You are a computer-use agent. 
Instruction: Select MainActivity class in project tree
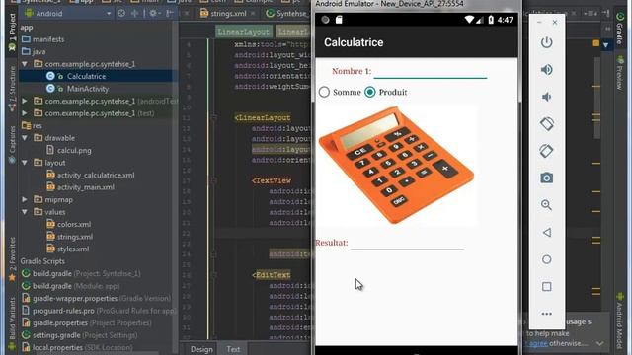[x=88, y=89]
